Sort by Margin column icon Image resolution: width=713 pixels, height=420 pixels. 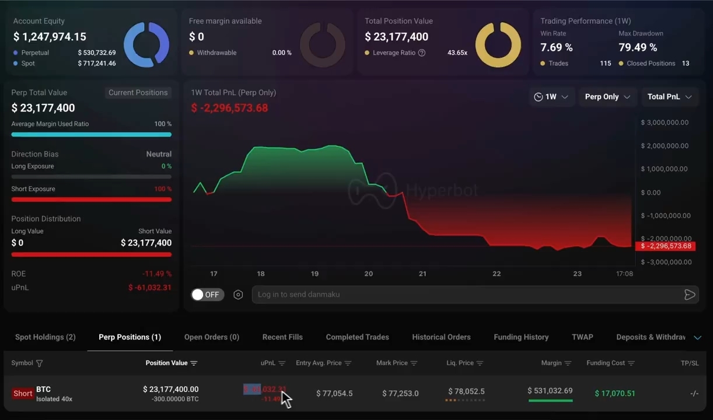pyautogui.click(x=568, y=363)
